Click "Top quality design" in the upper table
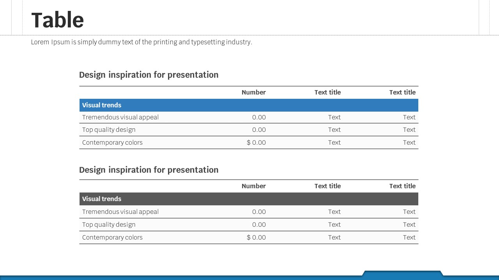Viewport: 499px width, 280px height. coord(109,129)
